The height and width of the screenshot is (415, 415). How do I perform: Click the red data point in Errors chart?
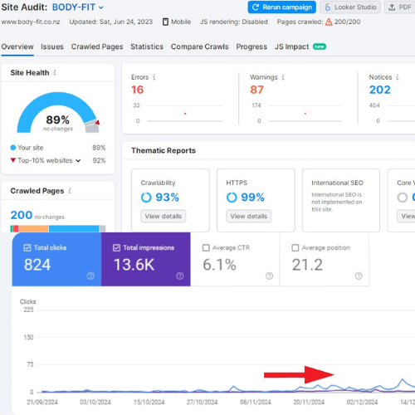[185, 114]
